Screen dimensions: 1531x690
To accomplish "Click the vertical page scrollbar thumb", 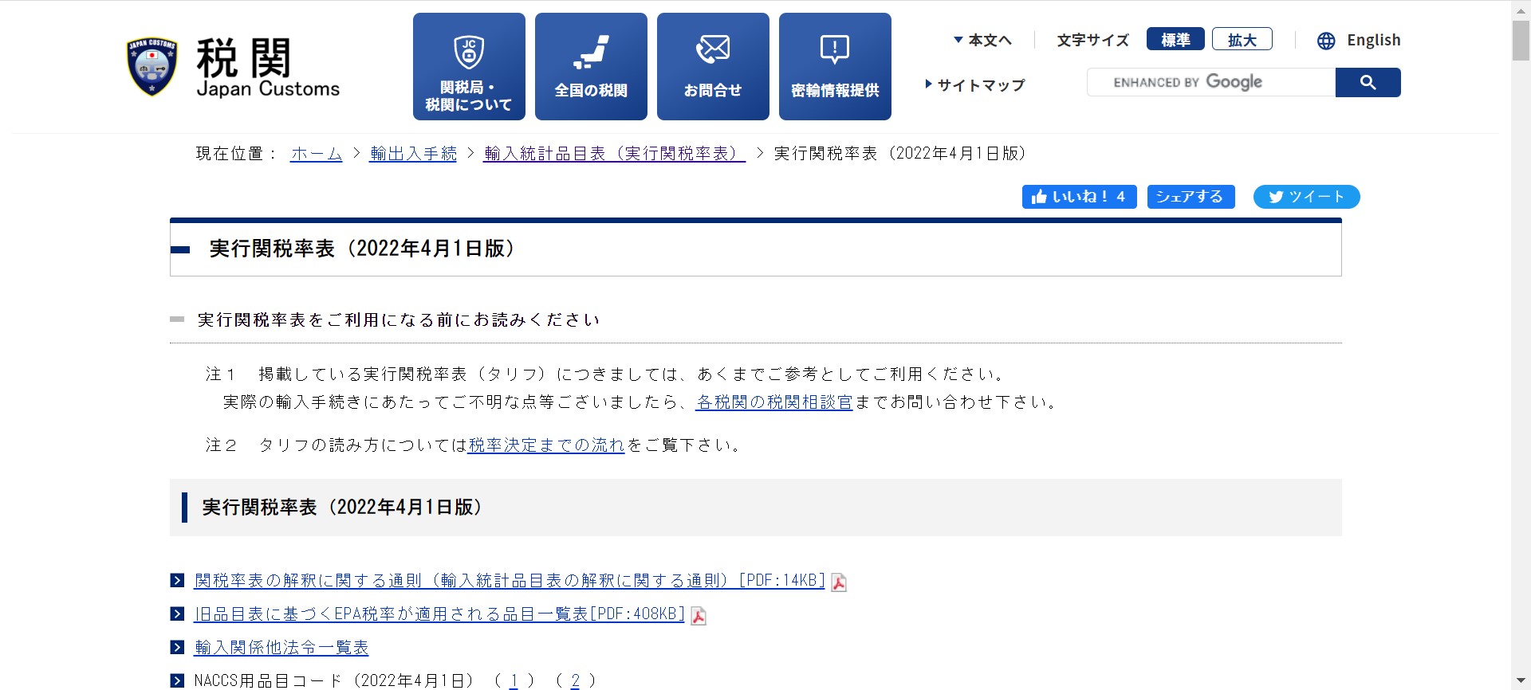I will click(1521, 40).
